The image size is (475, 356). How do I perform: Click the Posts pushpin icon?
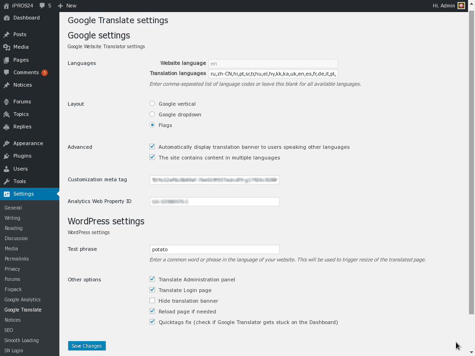pos(6,35)
